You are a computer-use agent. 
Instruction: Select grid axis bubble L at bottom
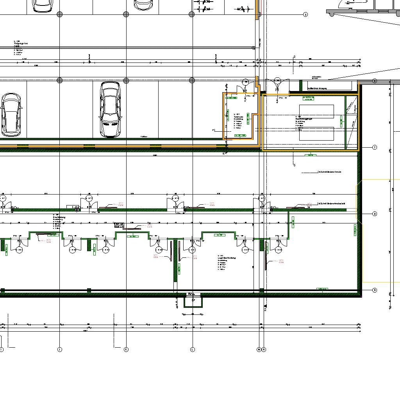pyautogui.click(x=193, y=350)
